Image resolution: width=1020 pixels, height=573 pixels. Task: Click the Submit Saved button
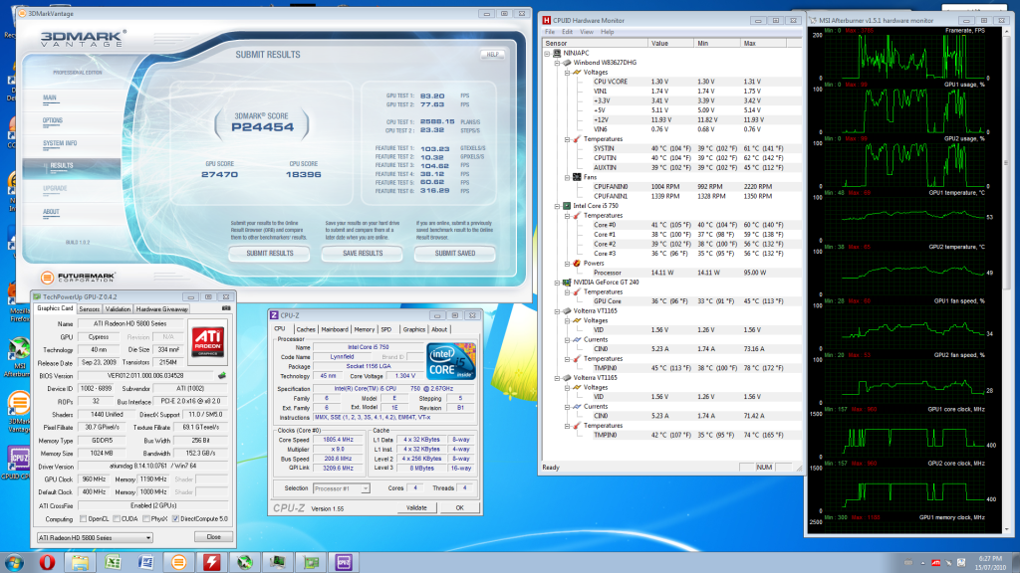tap(454, 254)
